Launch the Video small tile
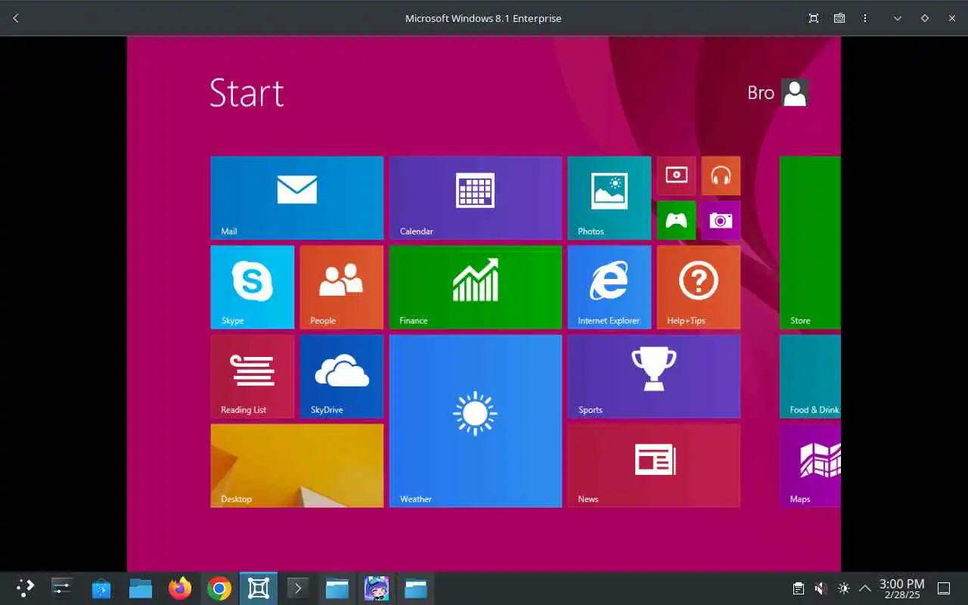The height and width of the screenshot is (605, 968). [676, 175]
